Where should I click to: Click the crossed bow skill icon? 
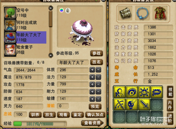[120, 104]
